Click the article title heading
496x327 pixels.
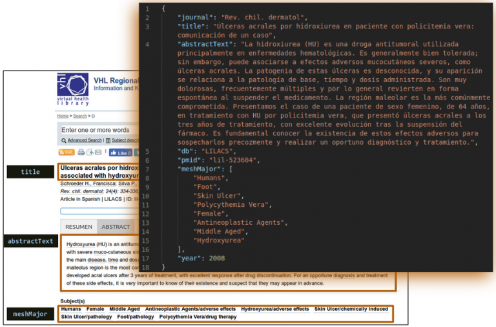pyautogui.click(x=98, y=171)
